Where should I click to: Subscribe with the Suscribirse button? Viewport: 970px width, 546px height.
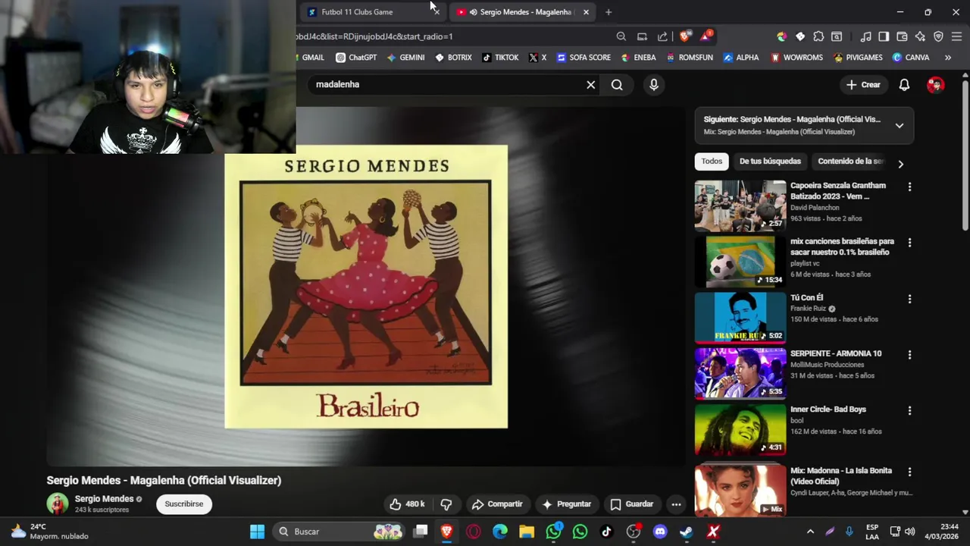[x=184, y=504]
